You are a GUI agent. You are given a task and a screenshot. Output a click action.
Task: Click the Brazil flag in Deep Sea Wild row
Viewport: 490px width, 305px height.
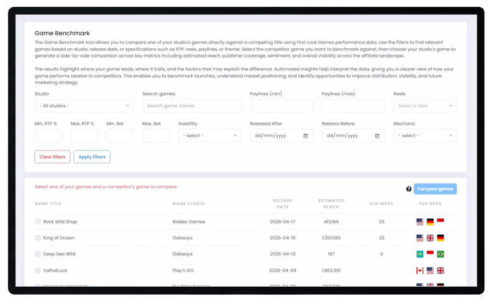click(x=440, y=254)
